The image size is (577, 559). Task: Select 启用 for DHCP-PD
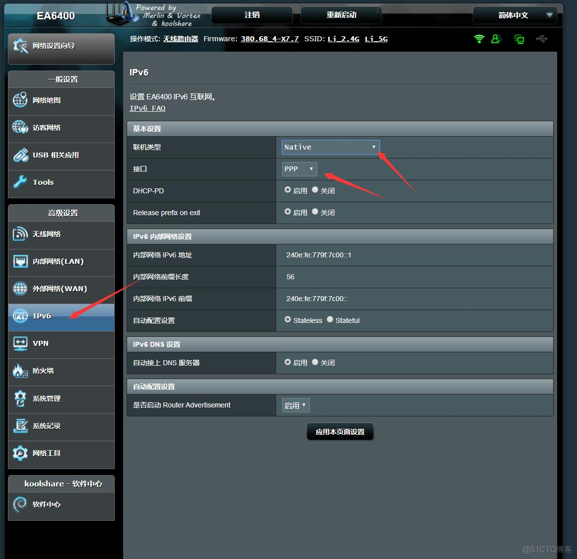pyautogui.click(x=288, y=190)
